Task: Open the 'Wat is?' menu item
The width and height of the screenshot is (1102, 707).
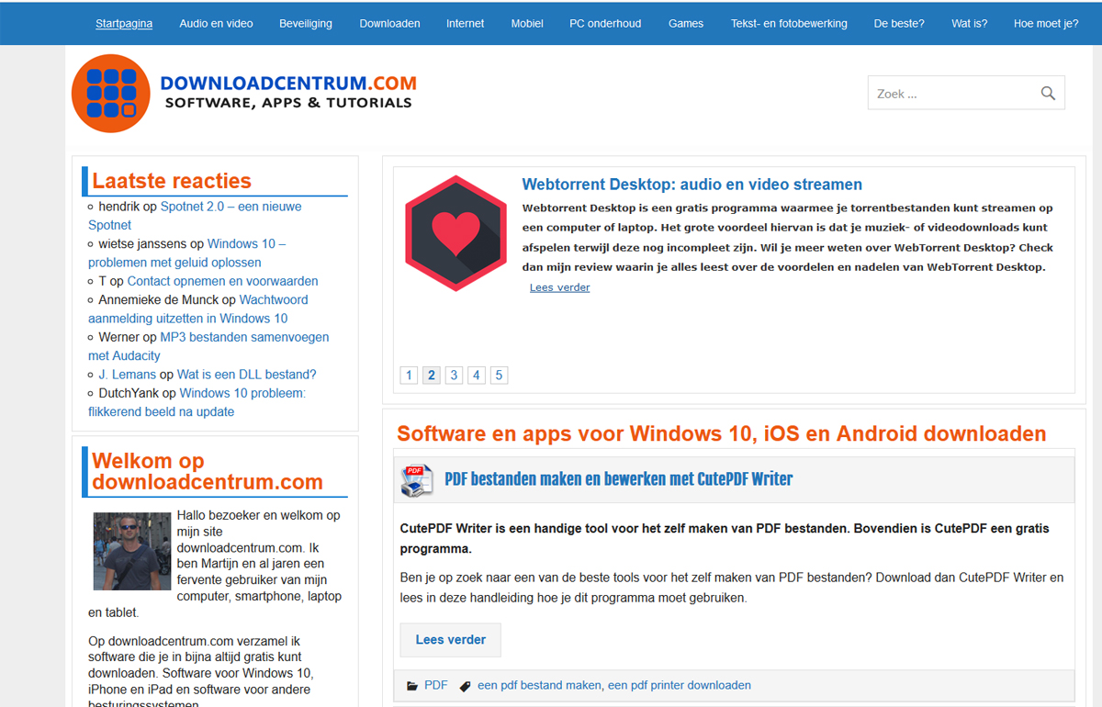Action: click(x=970, y=24)
